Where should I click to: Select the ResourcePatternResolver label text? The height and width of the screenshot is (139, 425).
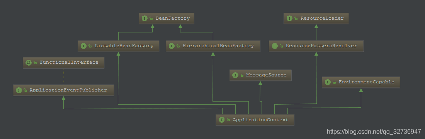pos(321,46)
